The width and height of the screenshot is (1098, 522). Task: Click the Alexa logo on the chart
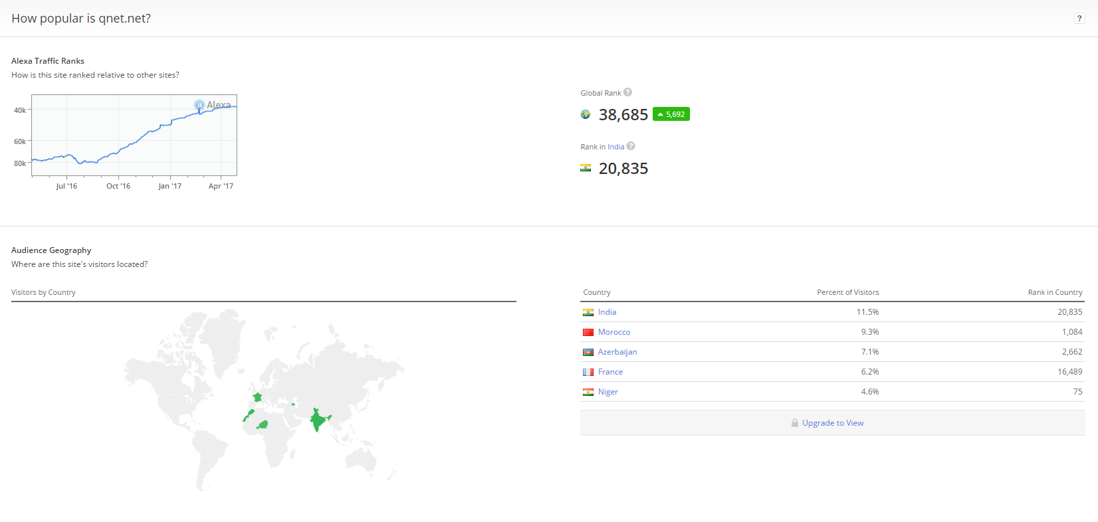coord(213,105)
